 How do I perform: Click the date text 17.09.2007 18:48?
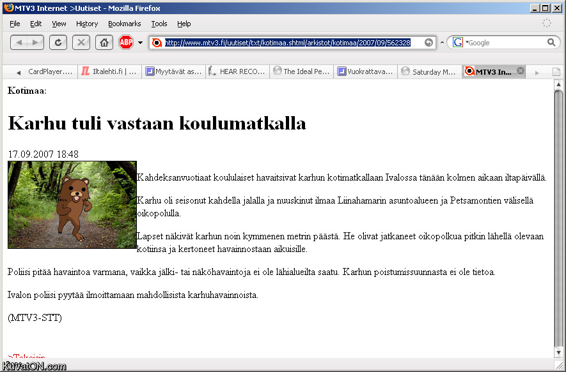[43, 154]
